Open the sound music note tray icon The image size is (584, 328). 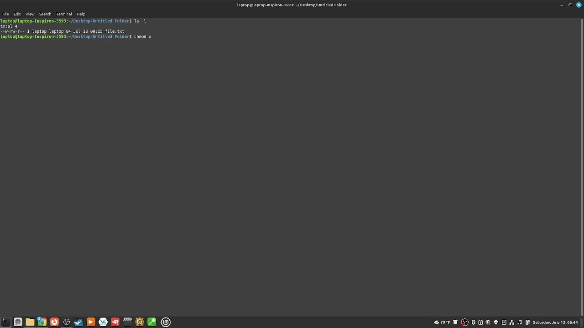click(520, 323)
